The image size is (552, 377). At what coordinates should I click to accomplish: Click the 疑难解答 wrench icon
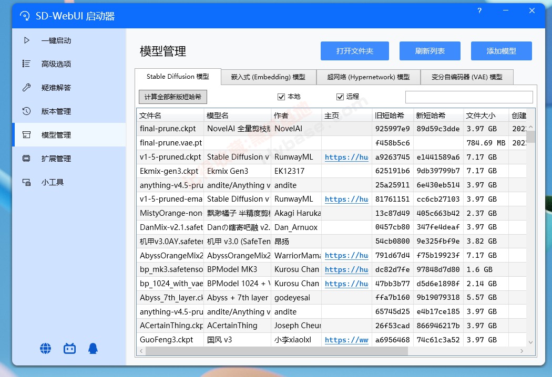pyautogui.click(x=26, y=87)
